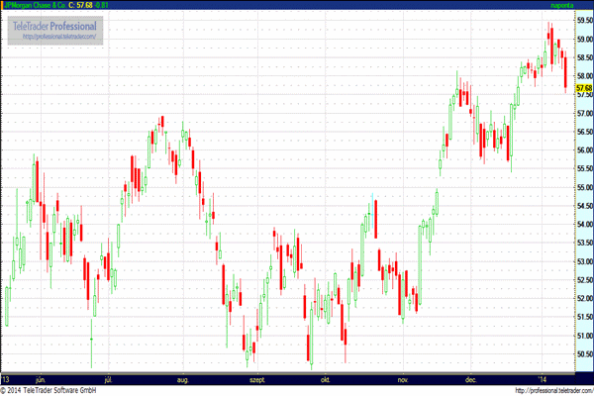594x396 pixels.
Task: Click the 55.00 price axis label
Action: point(584,187)
